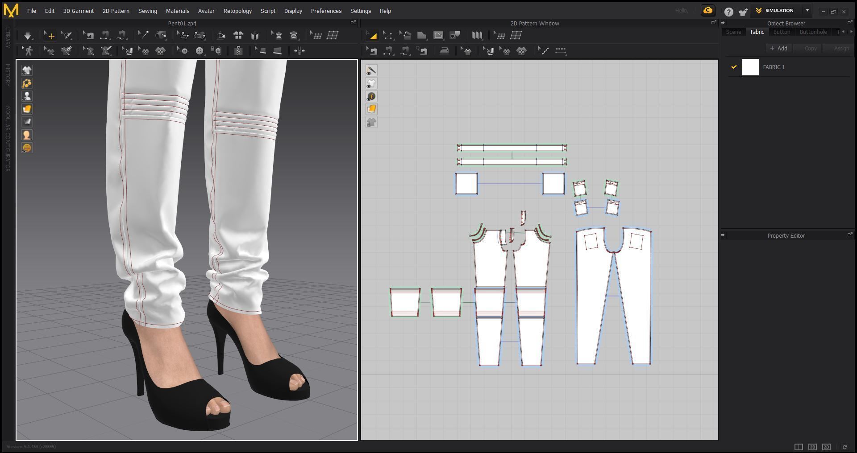Select the Transform Pattern tool in 2D toolbar
This screenshot has height=453, width=857.
click(371, 36)
